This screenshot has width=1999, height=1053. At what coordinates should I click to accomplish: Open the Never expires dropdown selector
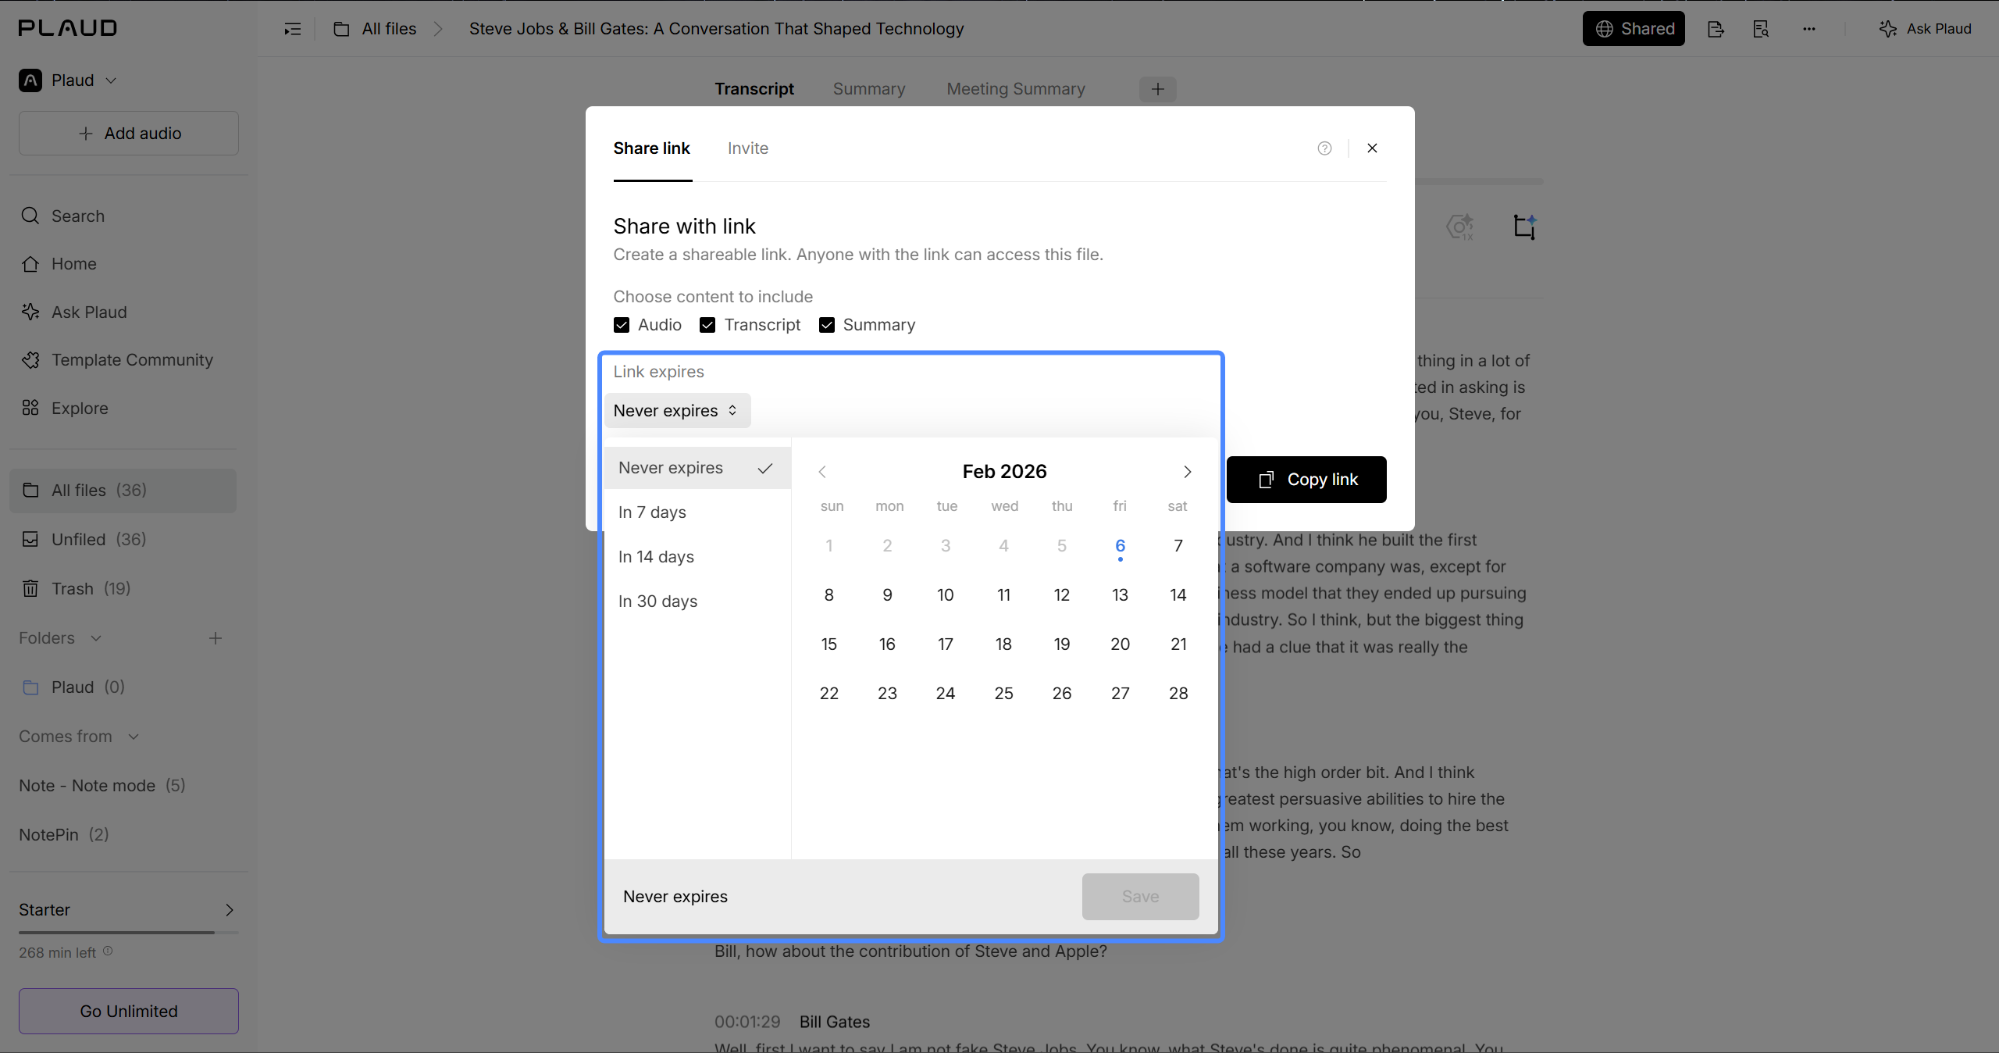click(677, 411)
